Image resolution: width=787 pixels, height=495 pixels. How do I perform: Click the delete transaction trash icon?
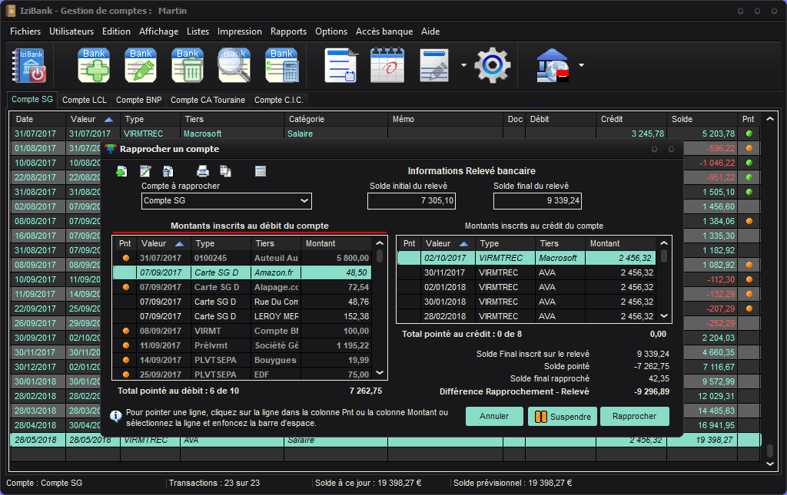tap(188, 65)
